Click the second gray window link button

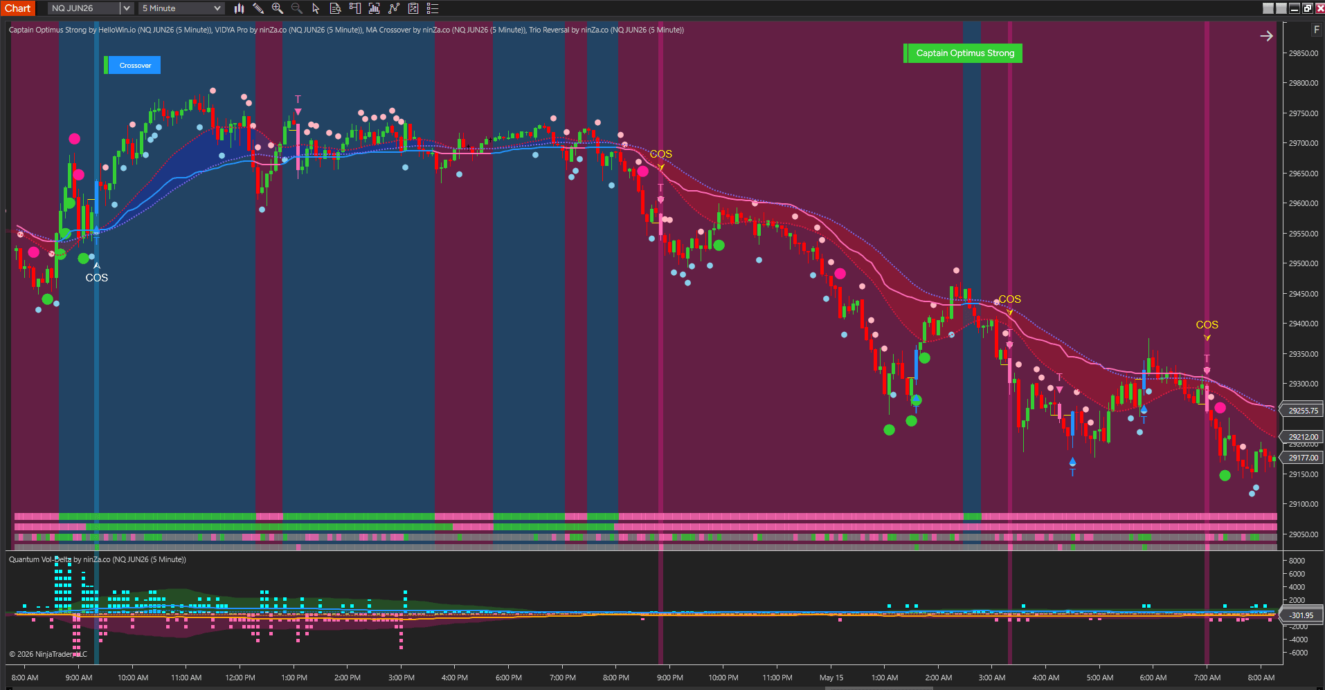click(1281, 8)
